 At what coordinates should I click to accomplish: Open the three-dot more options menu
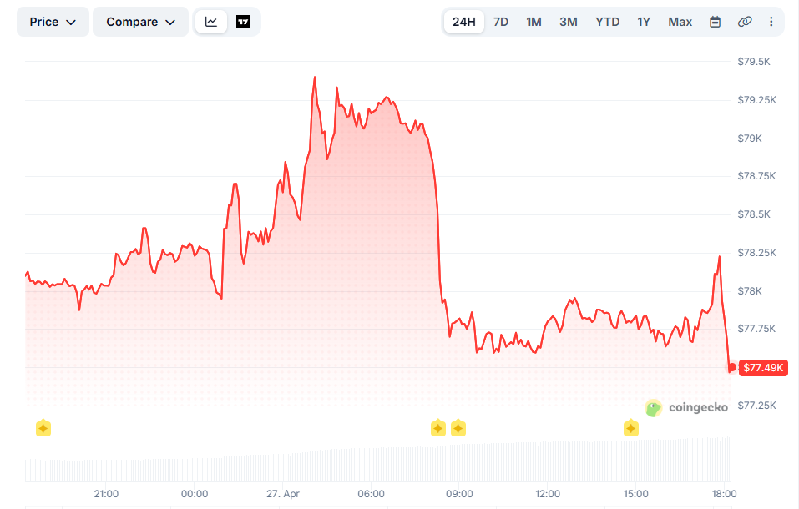click(x=771, y=22)
